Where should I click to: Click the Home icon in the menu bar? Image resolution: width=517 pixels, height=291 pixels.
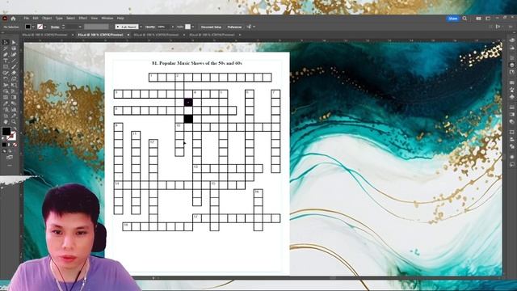coord(13,19)
